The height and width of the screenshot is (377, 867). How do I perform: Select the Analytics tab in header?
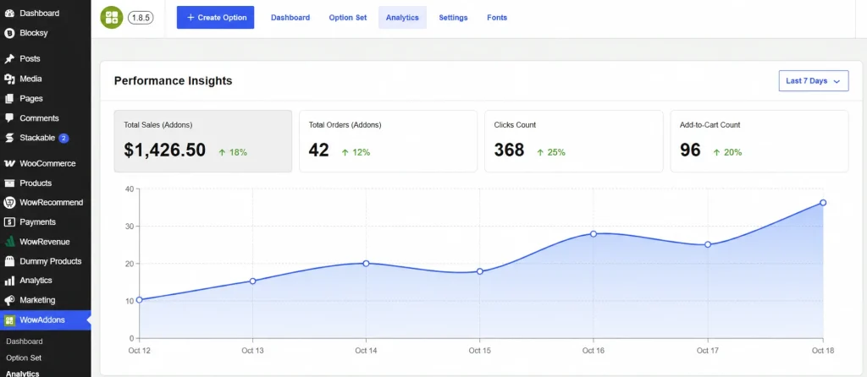click(402, 18)
